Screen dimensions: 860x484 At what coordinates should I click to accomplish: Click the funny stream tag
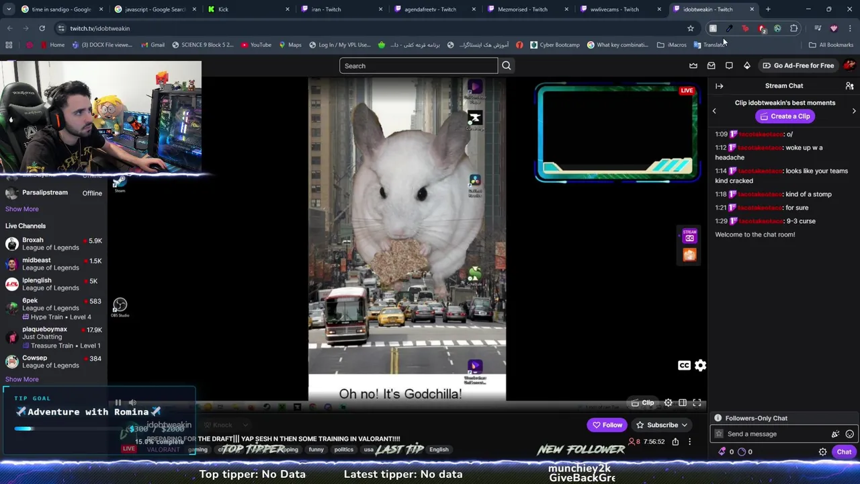coord(316,450)
